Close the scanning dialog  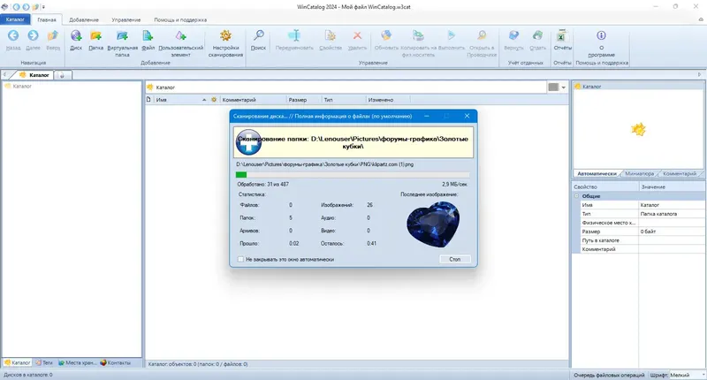click(x=468, y=116)
